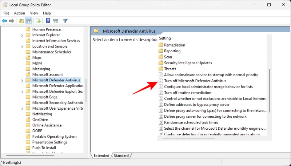Select Microsoft account tree item
291x166 pixels.
[48, 74]
